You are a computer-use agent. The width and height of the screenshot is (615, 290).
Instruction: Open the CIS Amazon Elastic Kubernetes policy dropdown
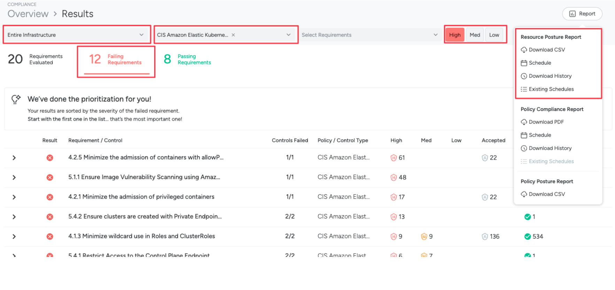(226, 35)
